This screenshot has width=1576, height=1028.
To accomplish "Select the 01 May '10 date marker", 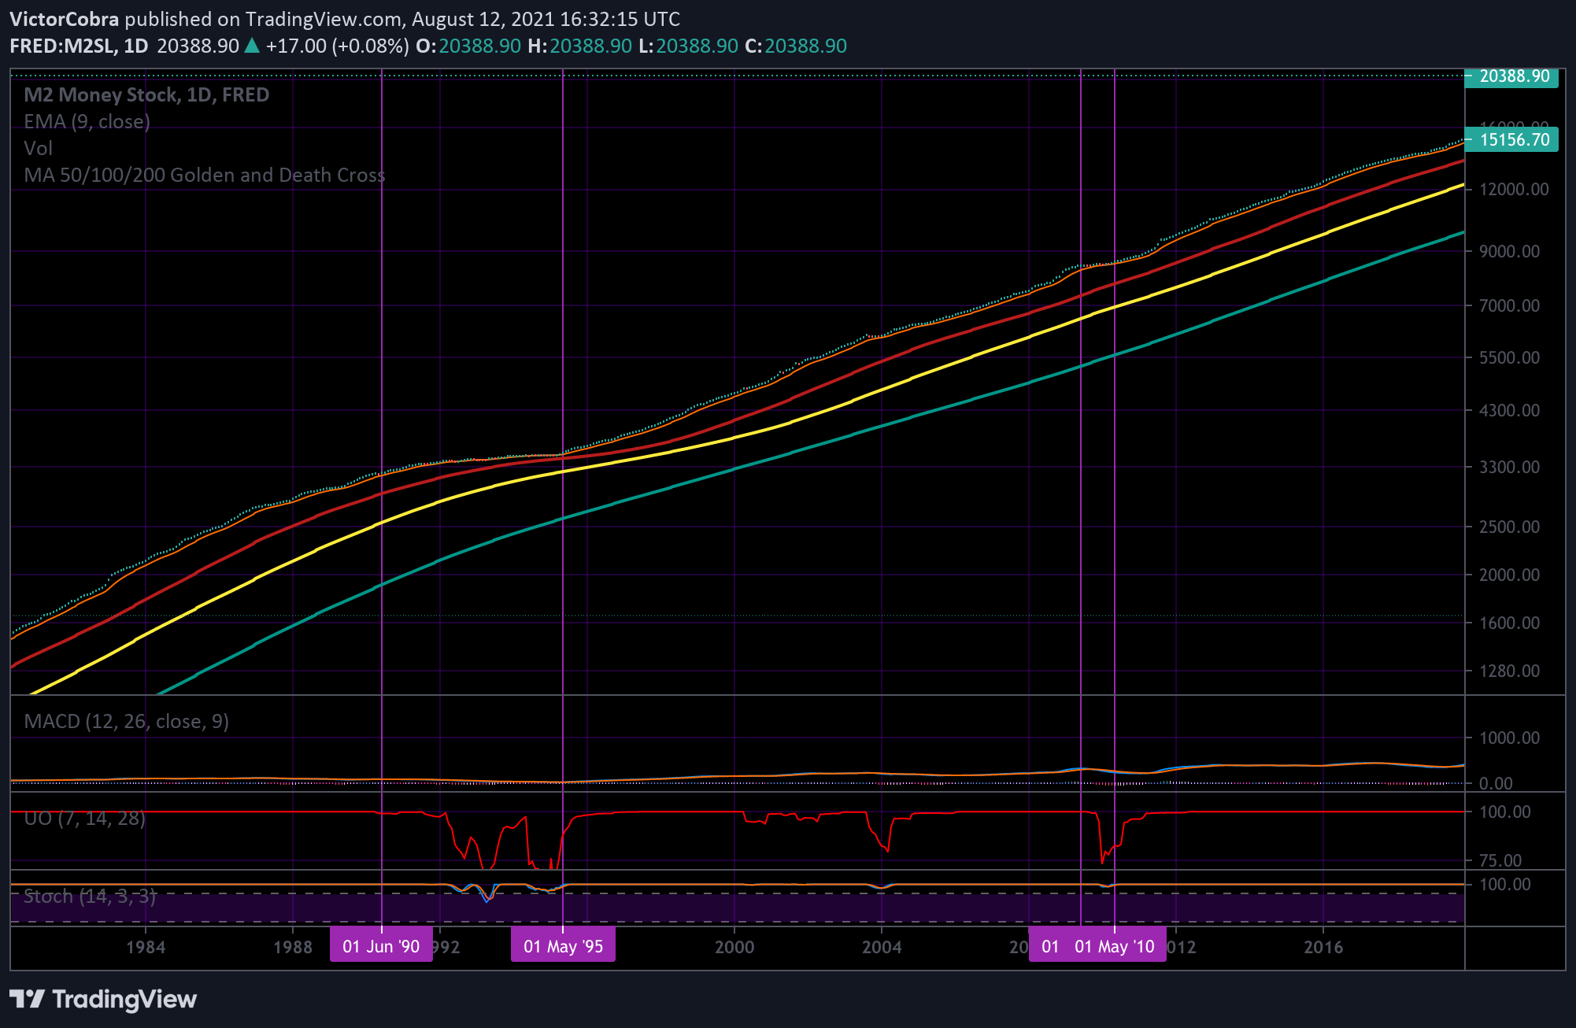I will [1115, 946].
